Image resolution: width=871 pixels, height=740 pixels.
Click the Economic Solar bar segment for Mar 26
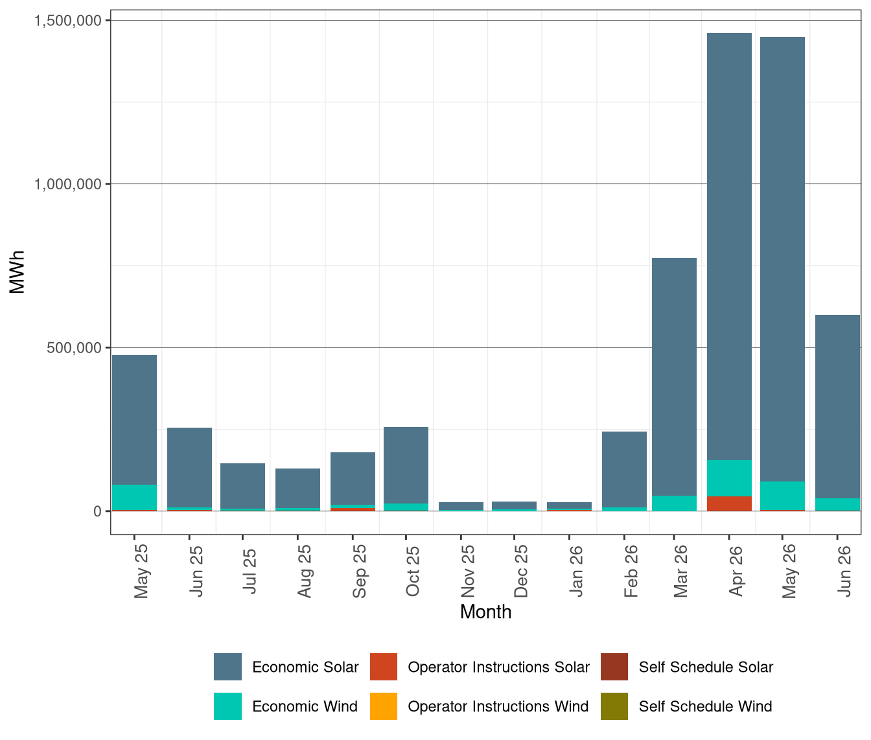pyautogui.click(x=674, y=376)
